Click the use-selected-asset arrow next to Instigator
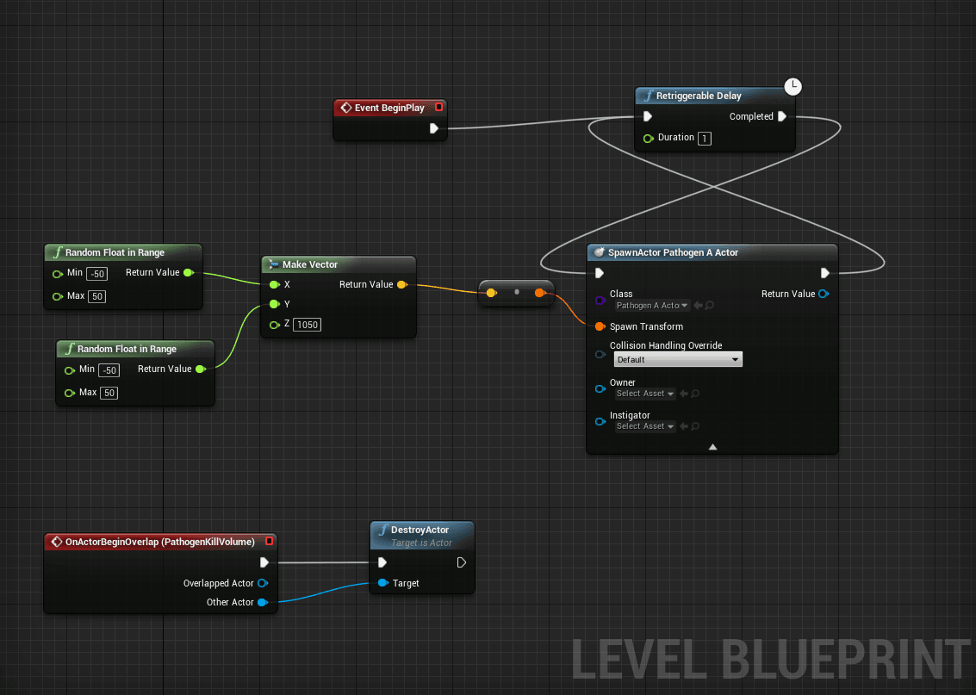Screen dimensions: 976x695 click(x=683, y=425)
